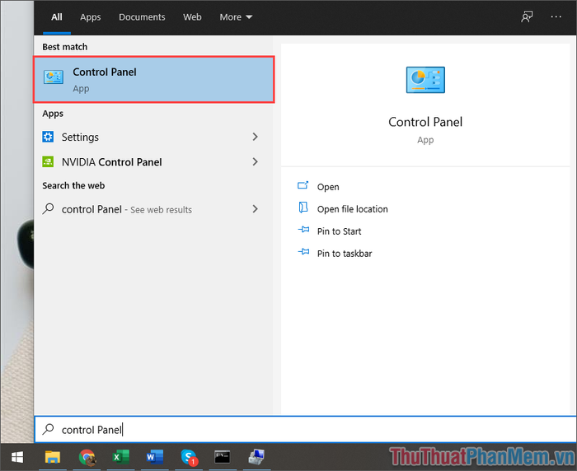Click the Settings gear icon in Apps list
Image resolution: width=577 pixels, height=471 pixels.
click(x=48, y=137)
